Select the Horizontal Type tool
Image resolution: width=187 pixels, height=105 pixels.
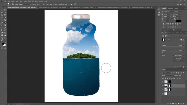[x=2, y=28]
